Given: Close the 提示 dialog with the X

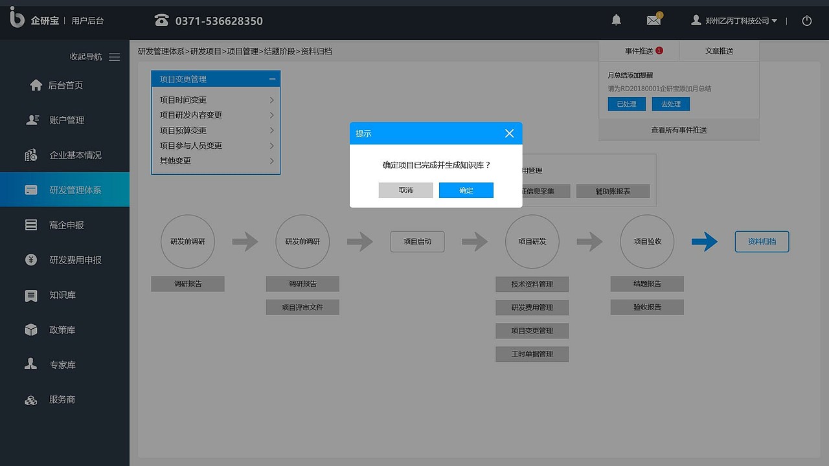Looking at the screenshot, I should point(509,133).
